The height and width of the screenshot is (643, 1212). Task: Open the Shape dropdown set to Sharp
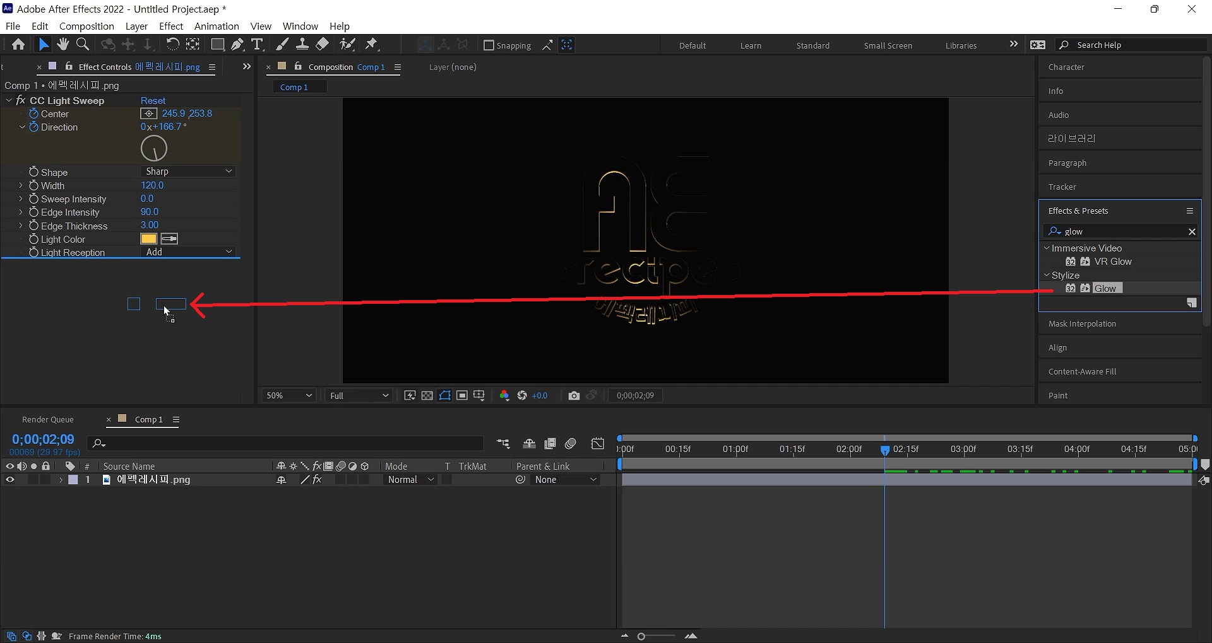point(188,171)
